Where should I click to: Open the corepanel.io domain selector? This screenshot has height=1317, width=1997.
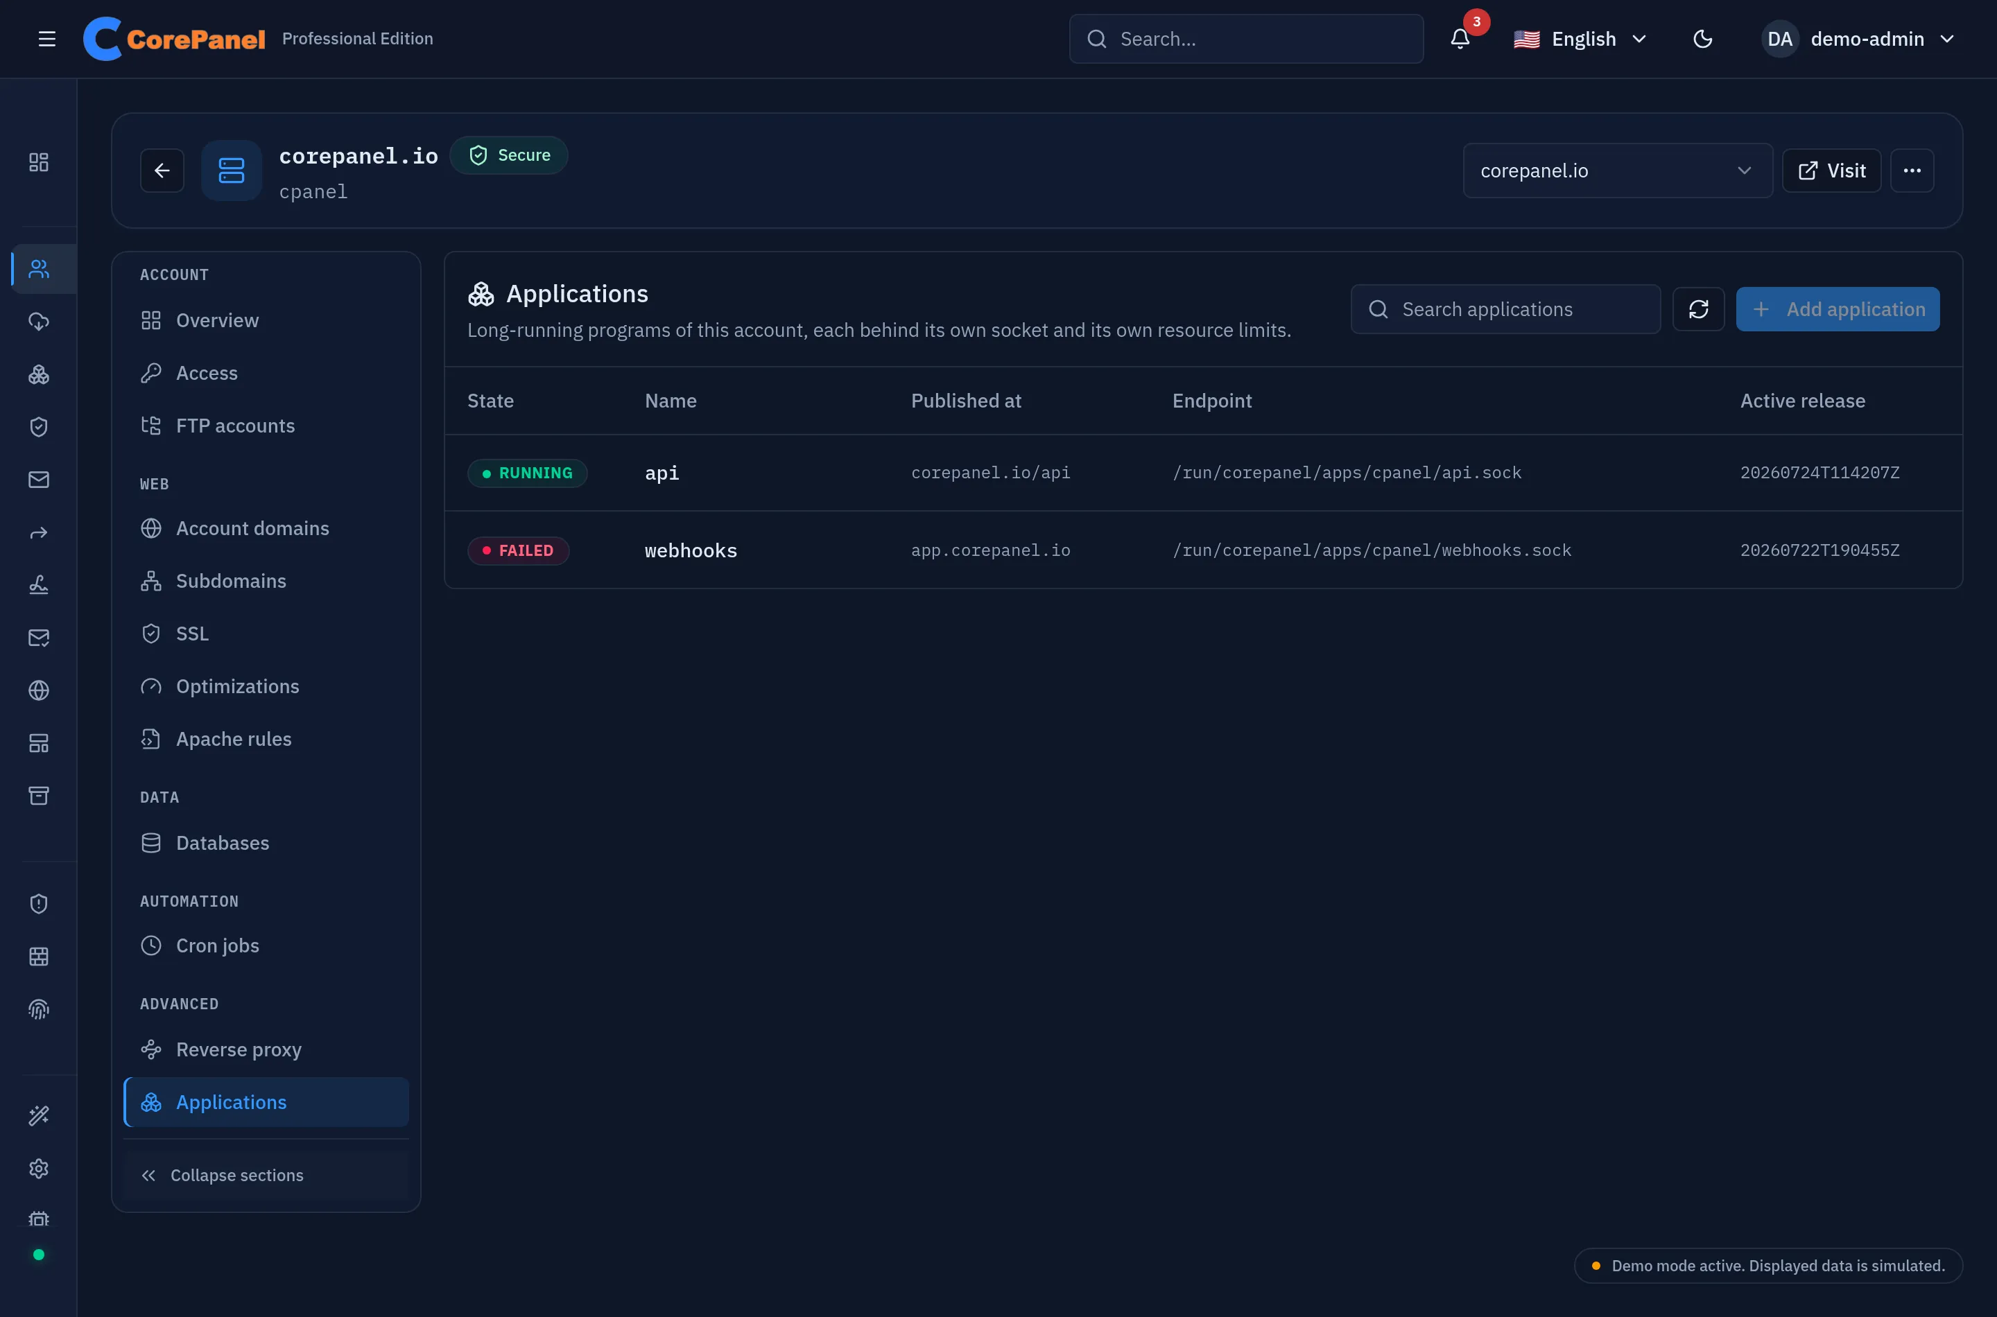[1618, 171]
